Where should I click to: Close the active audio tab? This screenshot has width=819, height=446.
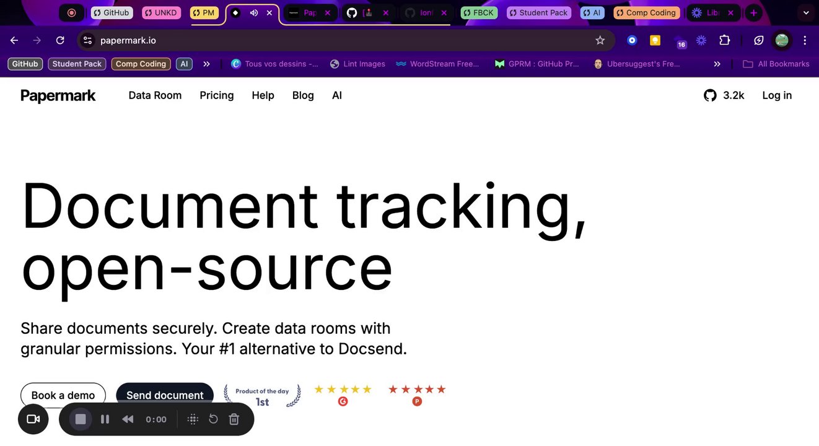269,12
